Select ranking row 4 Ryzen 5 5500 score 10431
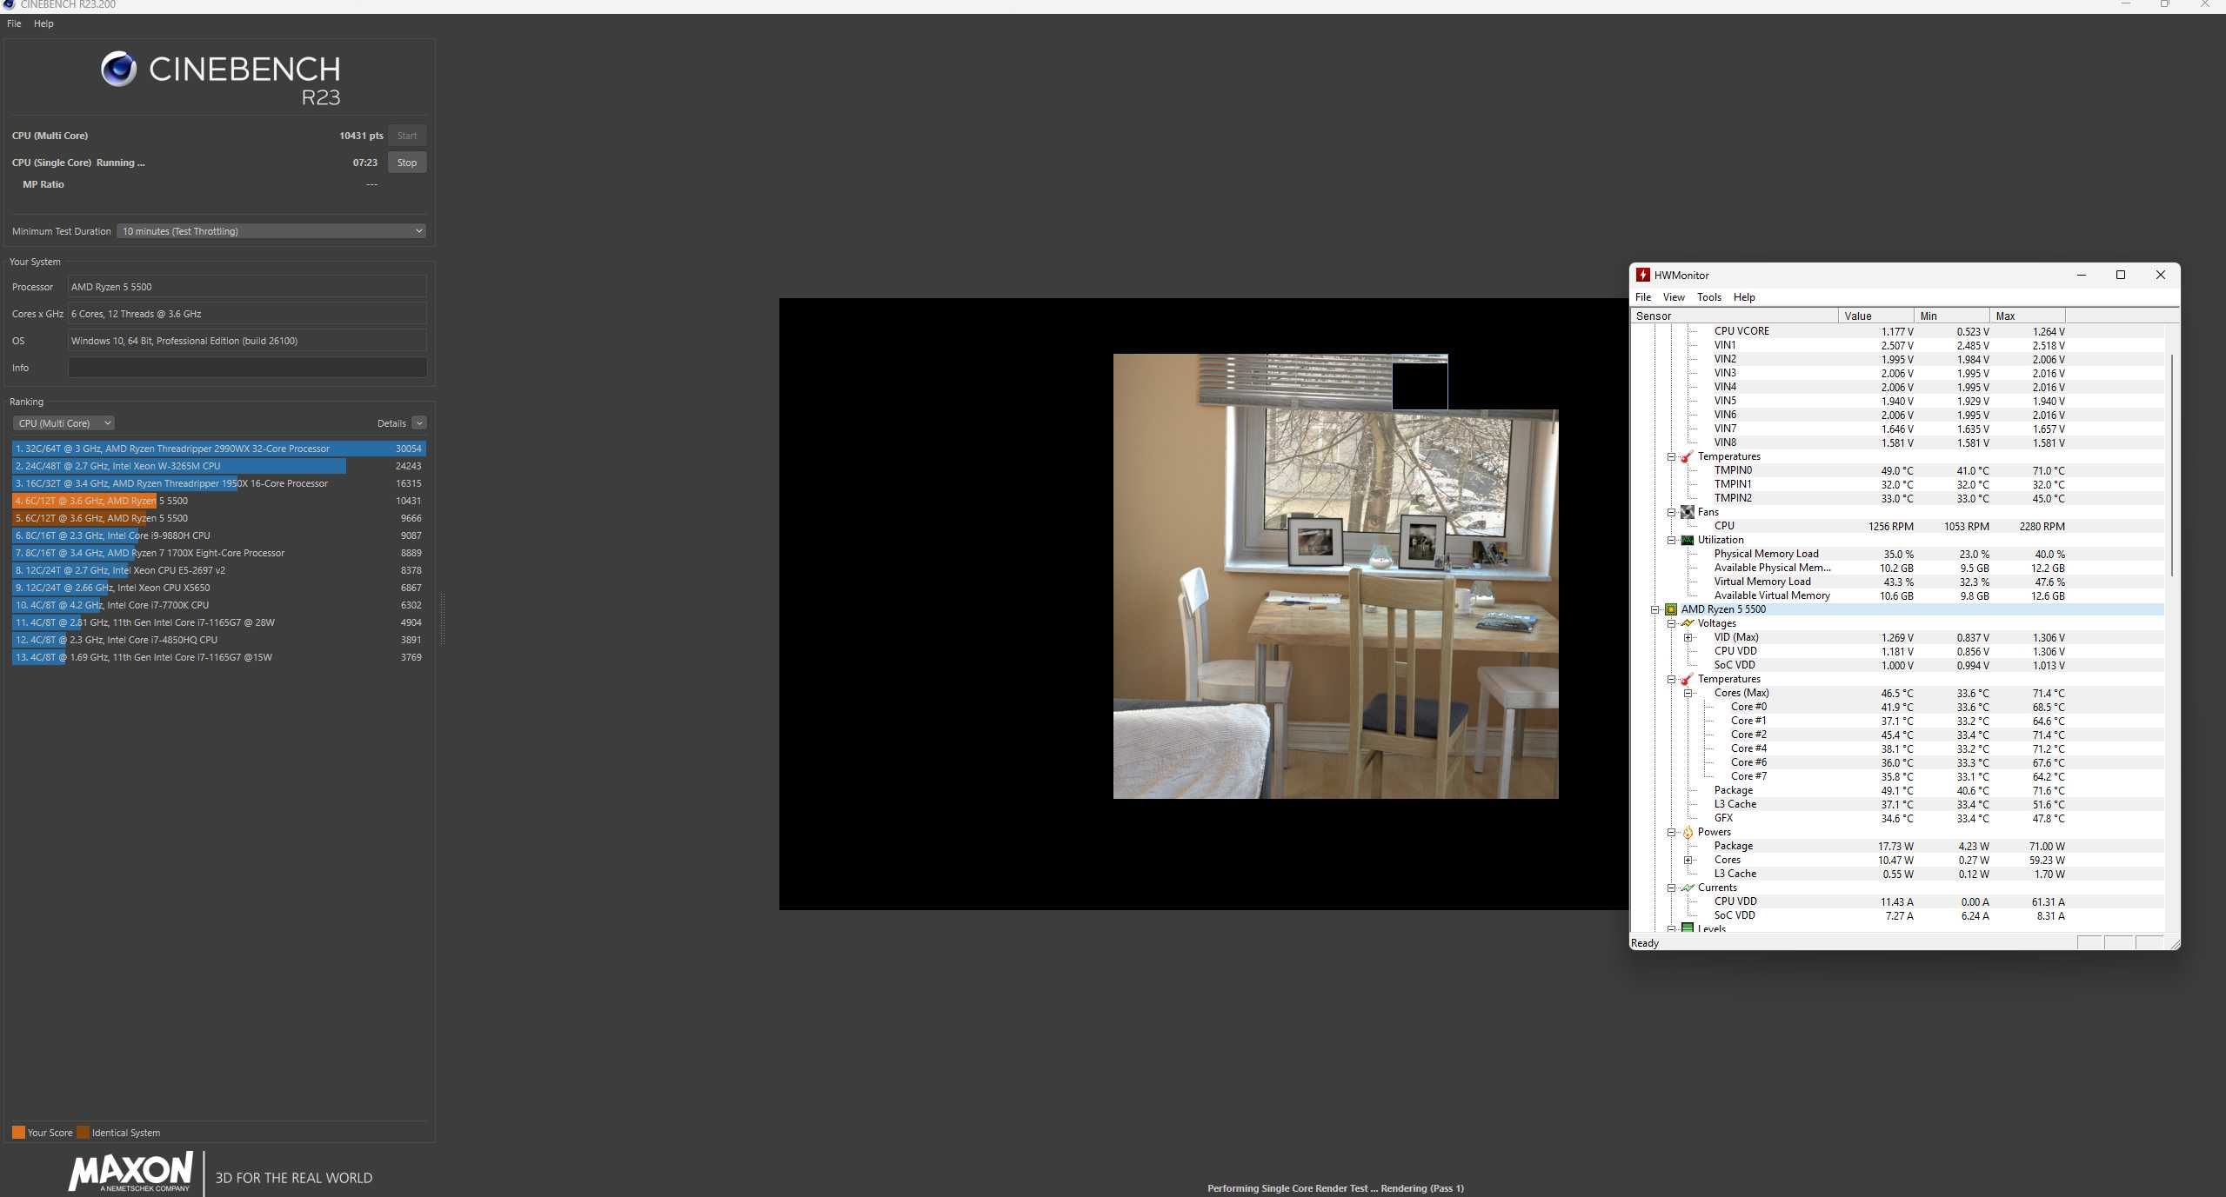Image resolution: width=2226 pixels, height=1197 pixels. click(x=218, y=501)
